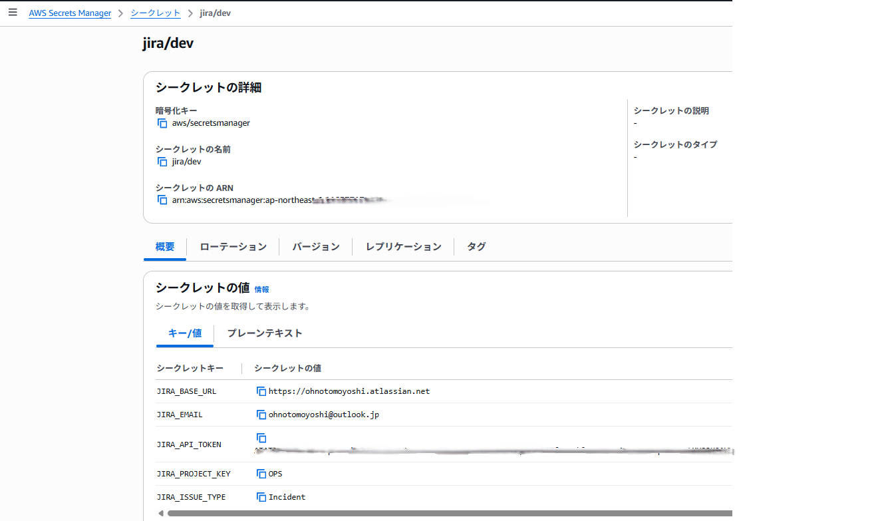Screen dimensions: 874x521
Task: Click the OPS project key value
Action: click(275, 474)
